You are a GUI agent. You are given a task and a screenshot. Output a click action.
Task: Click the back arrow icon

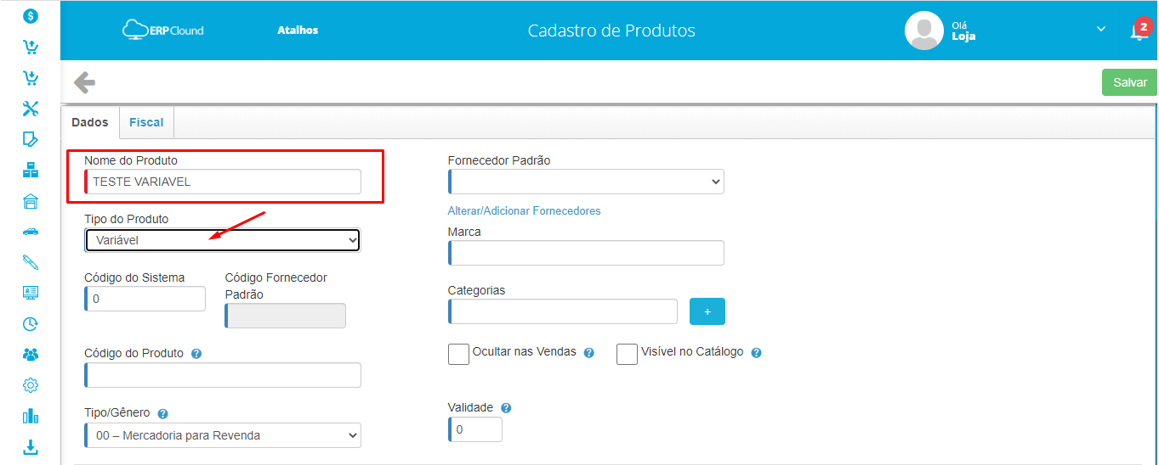coord(84,82)
